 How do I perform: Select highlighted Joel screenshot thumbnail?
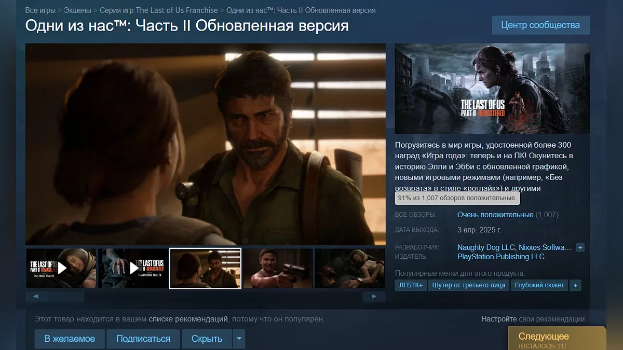(x=205, y=268)
